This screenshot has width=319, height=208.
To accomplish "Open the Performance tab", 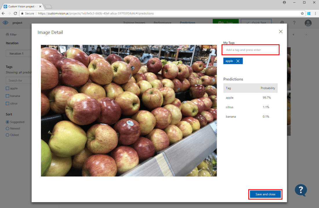I will tap(162, 23).
